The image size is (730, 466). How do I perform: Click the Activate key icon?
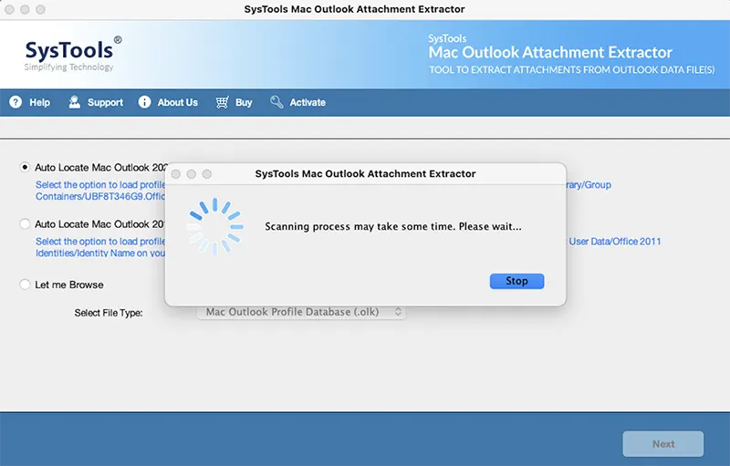click(x=276, y=102)
